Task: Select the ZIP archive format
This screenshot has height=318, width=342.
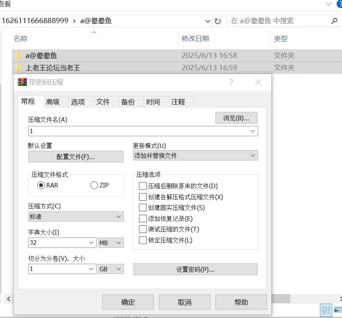Action: point(94,185)
